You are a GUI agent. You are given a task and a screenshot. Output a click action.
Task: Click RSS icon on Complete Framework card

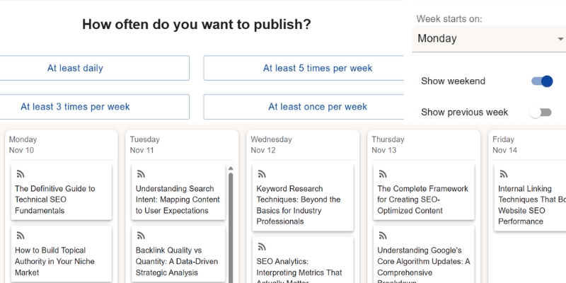[x=383, y=173]
